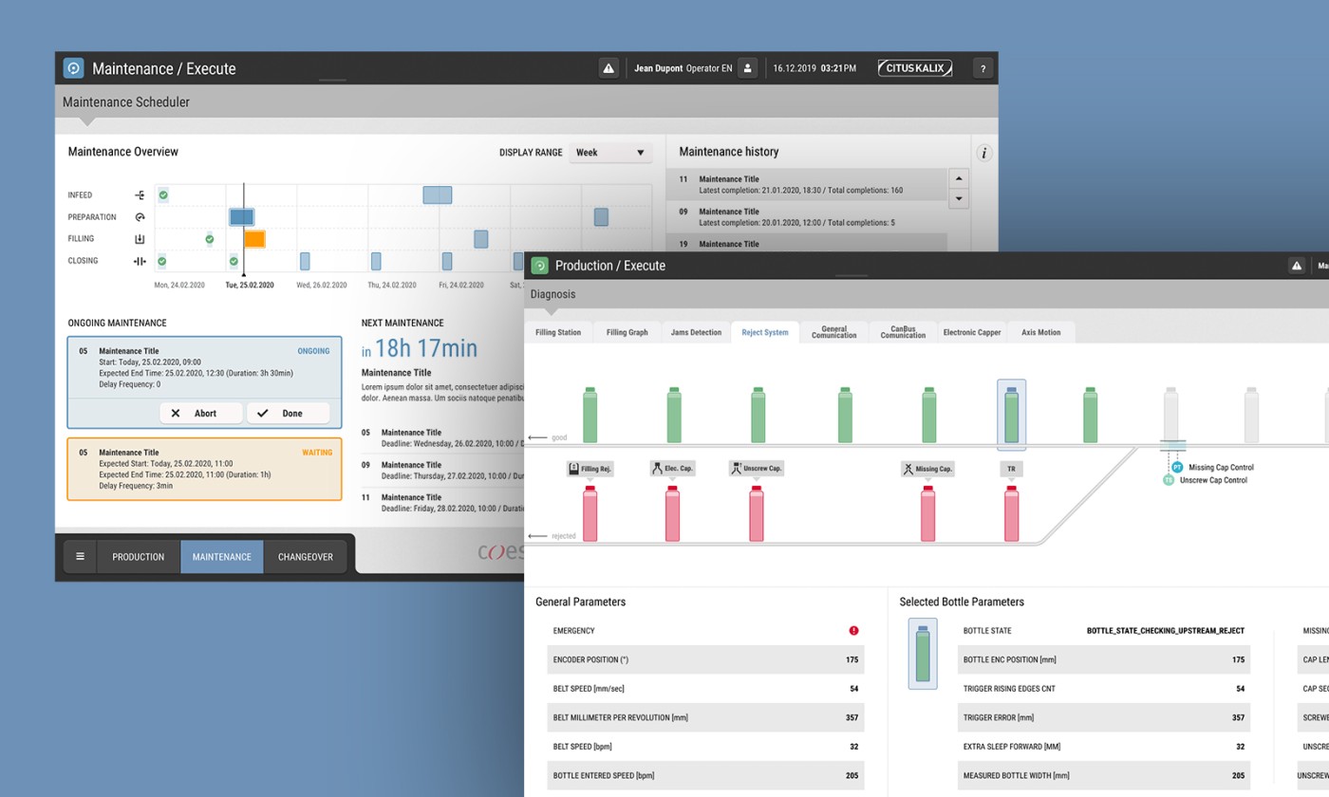1329x797 pixels.
Task: Select the highlighted blue-capped bottle on conveyor
Action: [x=1011, y=415]
